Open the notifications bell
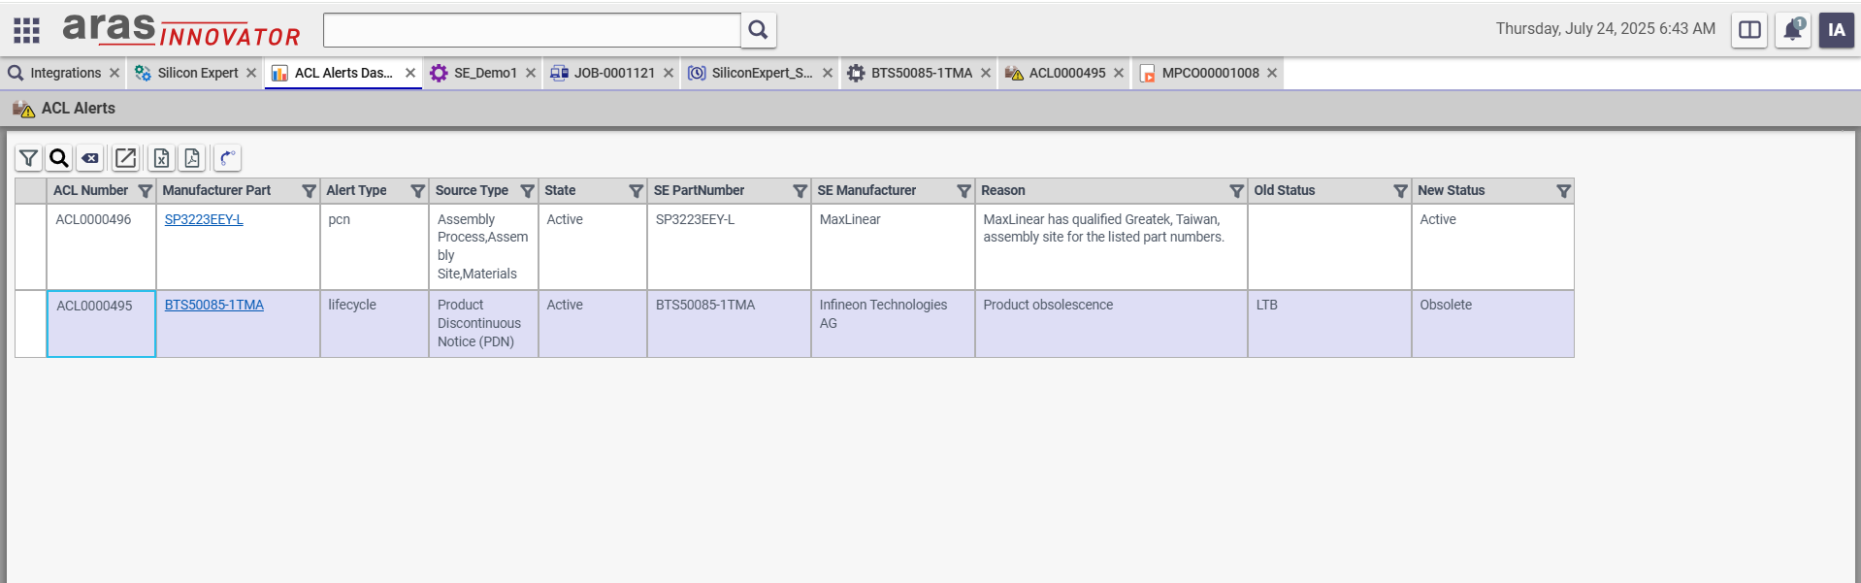The height and width of the screenshot is (583, 1861). pyautogui.click(x=1793, y=30)
